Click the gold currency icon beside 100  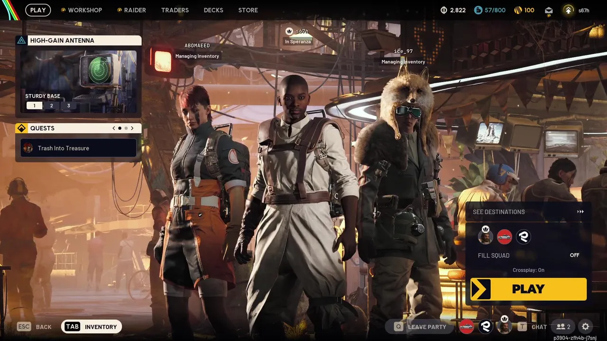518,10
